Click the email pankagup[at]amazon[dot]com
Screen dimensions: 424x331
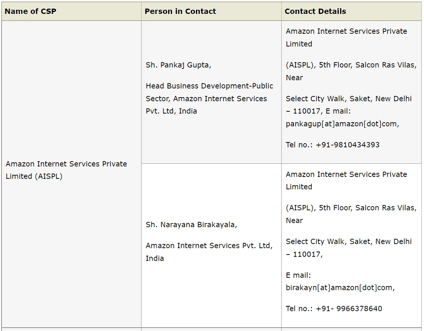343,124
